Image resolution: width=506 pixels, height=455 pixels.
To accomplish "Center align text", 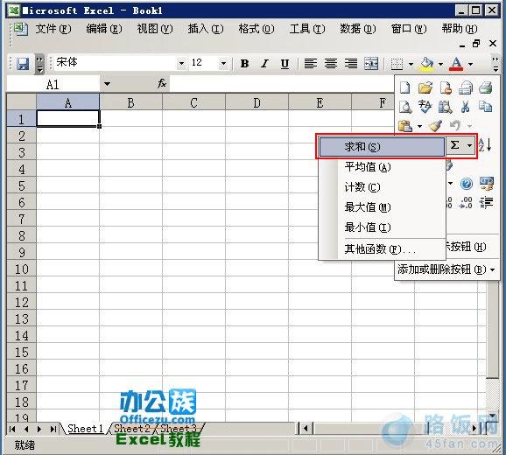I will [331, 64].
